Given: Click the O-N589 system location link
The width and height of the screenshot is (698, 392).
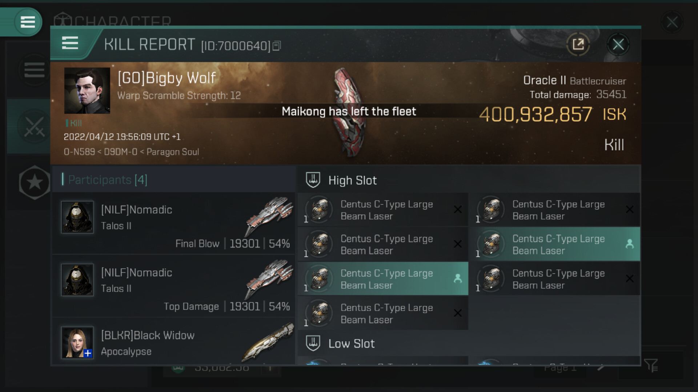Looking at the screenshot, I should (79, 152).
